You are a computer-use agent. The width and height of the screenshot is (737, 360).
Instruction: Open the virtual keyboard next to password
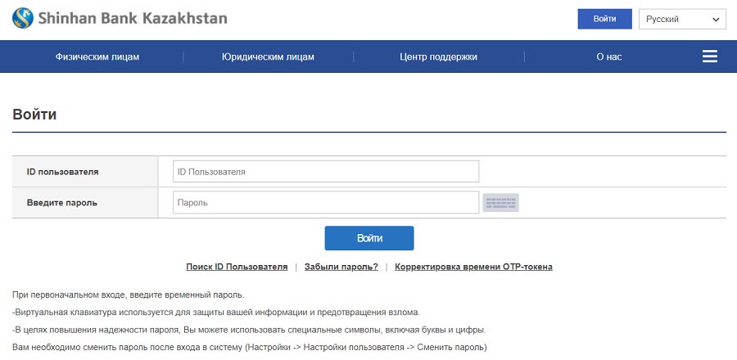(500, 203)
